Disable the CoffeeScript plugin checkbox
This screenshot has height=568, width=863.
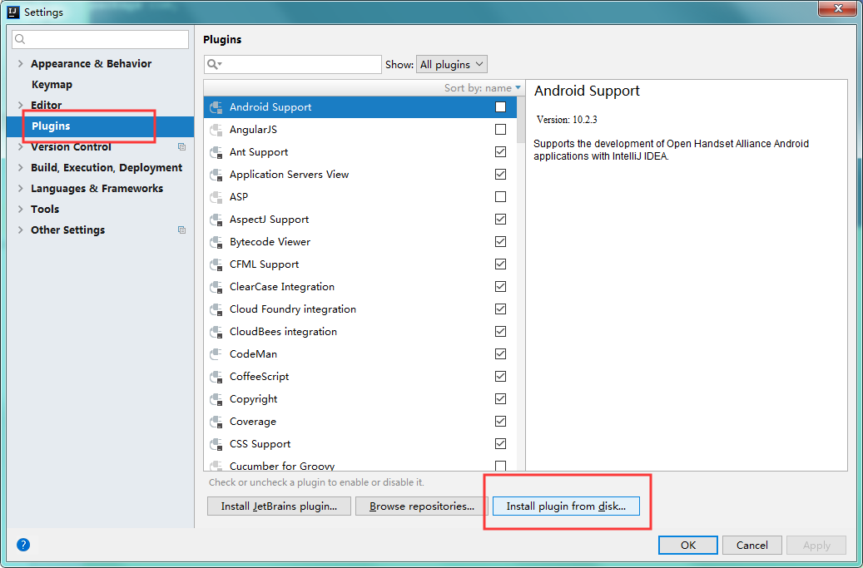coord(500,376)
